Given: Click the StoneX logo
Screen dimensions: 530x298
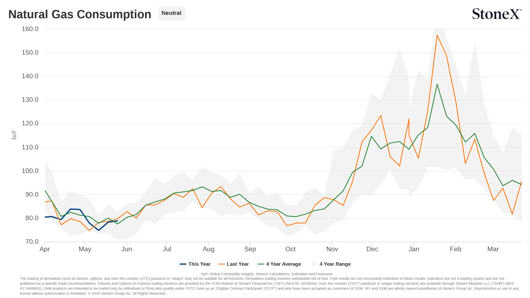Looking at the screenshot, I should (497, 14).
